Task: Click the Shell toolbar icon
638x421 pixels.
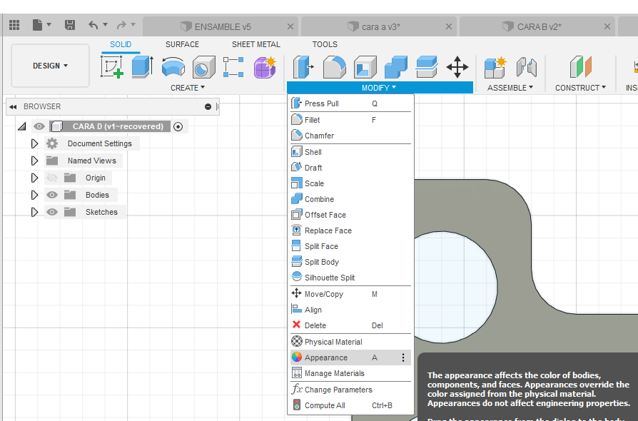Action: point(365,67)
